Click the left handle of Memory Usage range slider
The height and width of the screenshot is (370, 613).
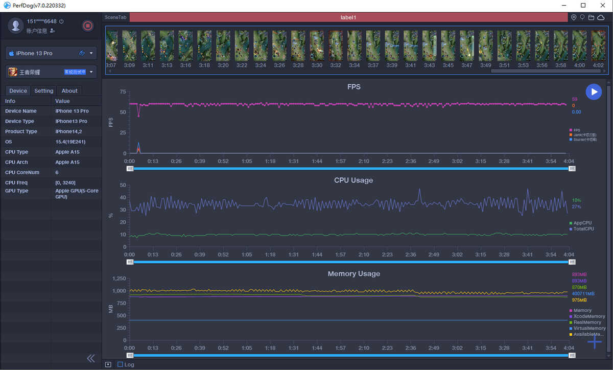coord(130,355)
